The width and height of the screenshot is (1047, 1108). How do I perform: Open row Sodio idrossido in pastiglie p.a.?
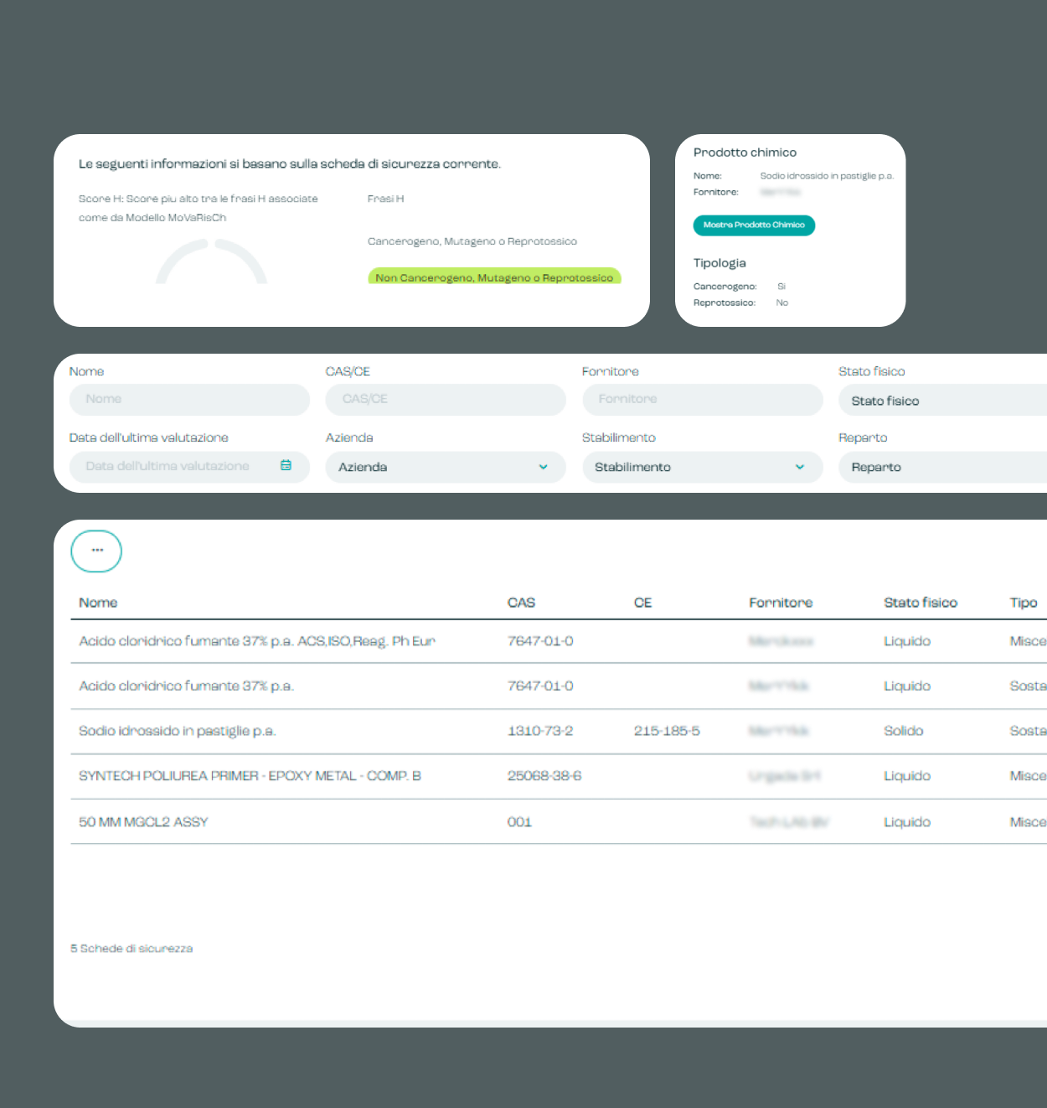coord(559,731)
